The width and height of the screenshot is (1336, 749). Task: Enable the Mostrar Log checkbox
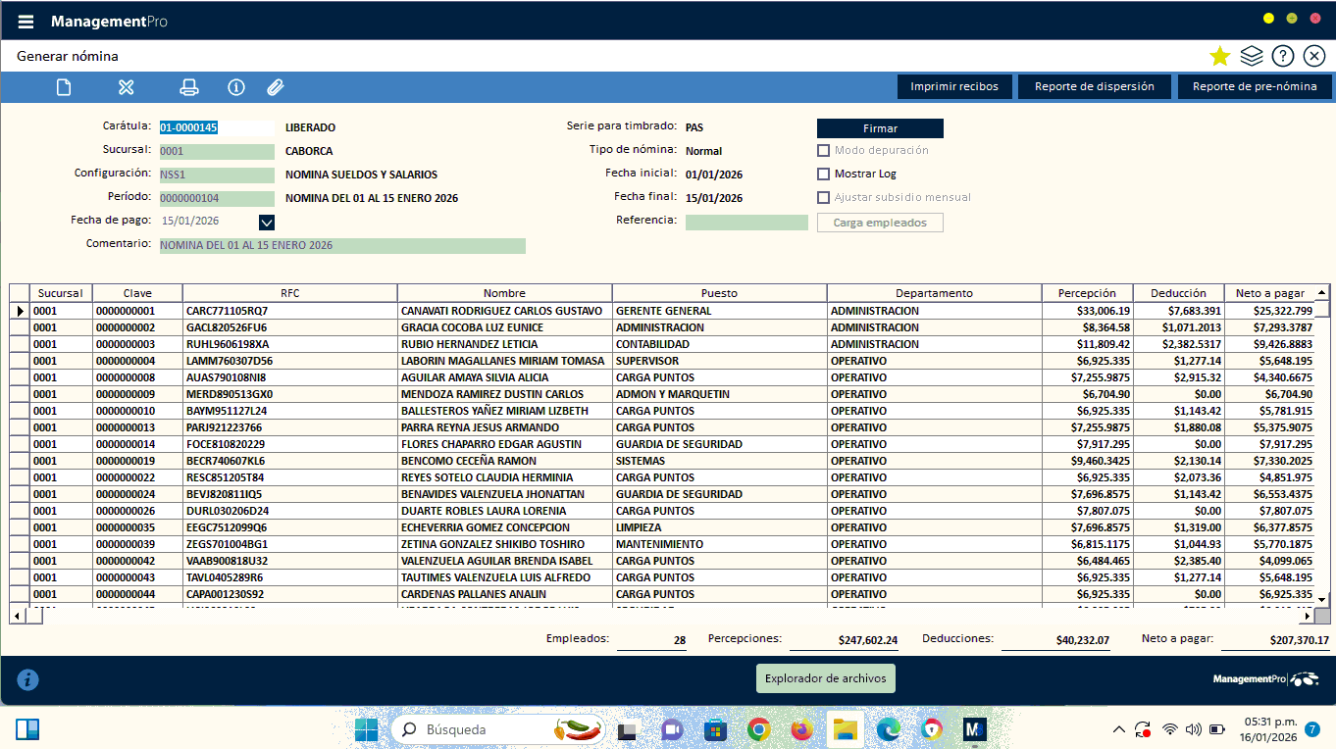824,174
